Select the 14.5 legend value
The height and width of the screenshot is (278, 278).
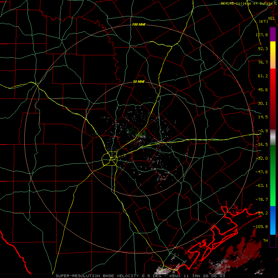263,117
